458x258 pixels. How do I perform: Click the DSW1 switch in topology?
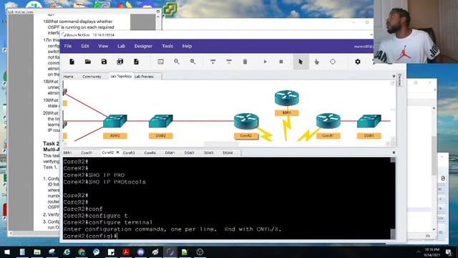click(369, 121)
